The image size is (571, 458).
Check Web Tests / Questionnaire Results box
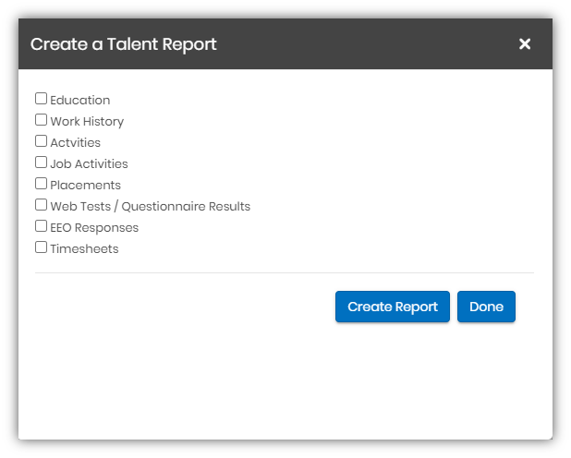(41, 205)
